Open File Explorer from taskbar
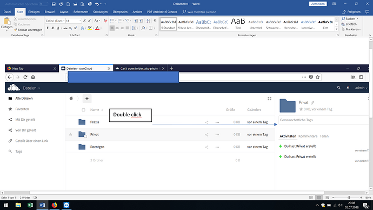 pyautogui.click(x=18, y=205)
